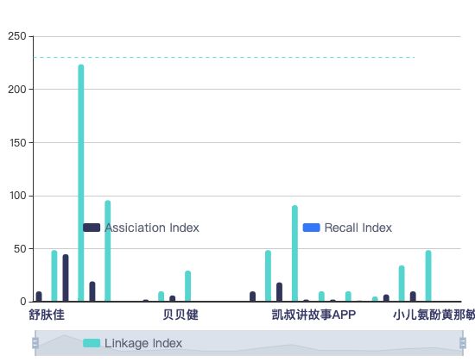Click the navy bar near 45 in 舒肤佳 group
Screen dimensions: 475x362
(x=66, y=278)
